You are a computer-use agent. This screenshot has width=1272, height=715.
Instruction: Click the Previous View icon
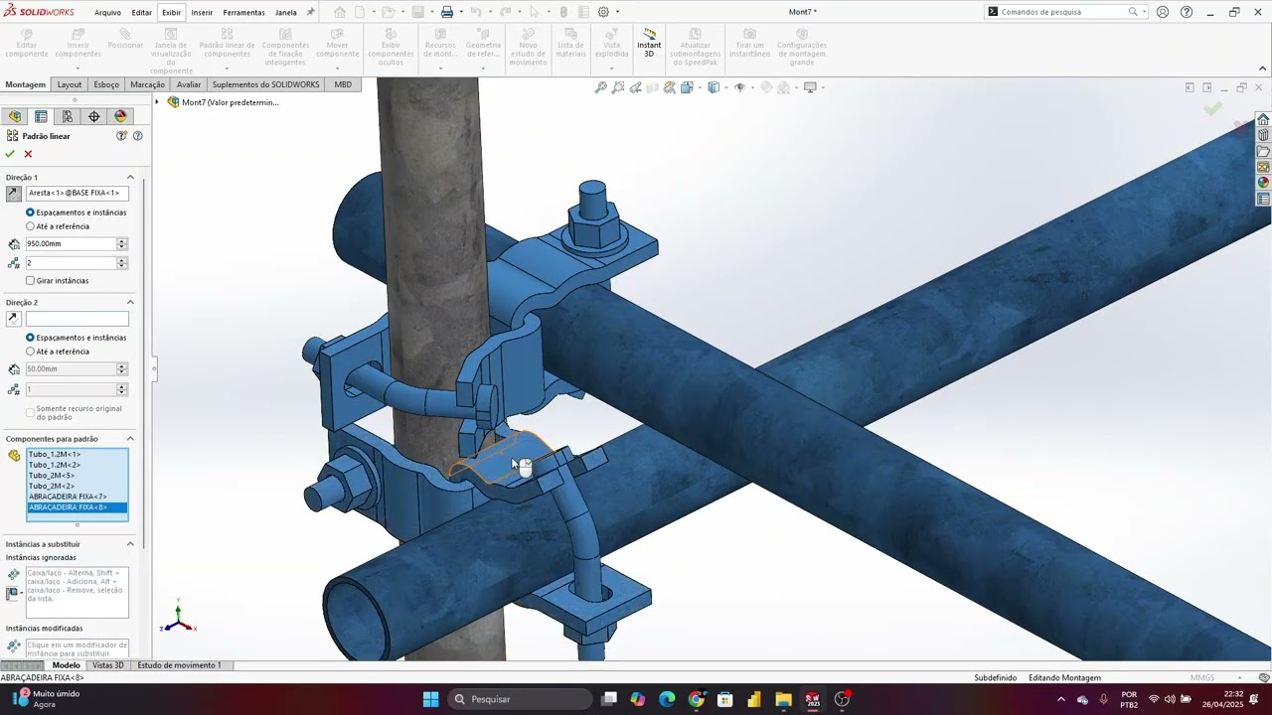coord(636,87)
